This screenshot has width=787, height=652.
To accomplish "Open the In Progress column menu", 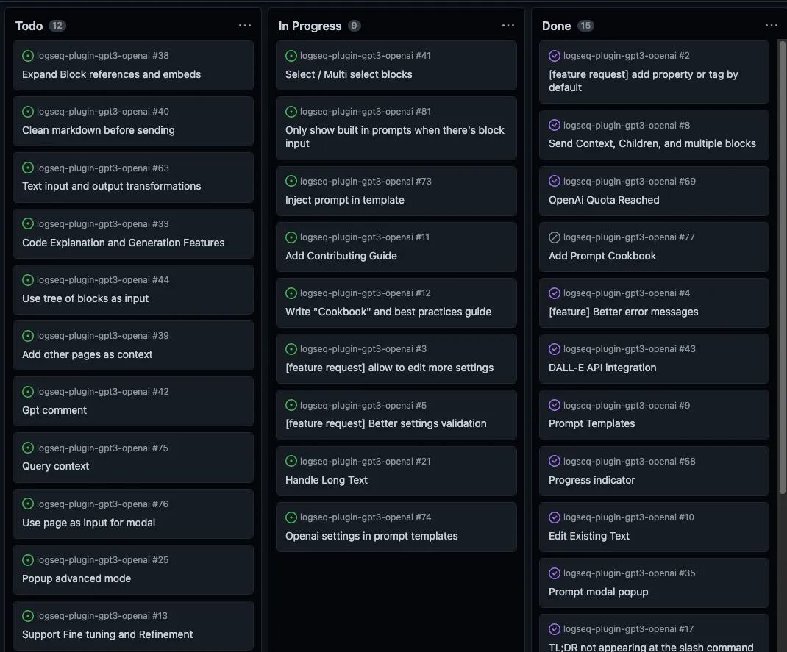I will click(x=508, y=26).
